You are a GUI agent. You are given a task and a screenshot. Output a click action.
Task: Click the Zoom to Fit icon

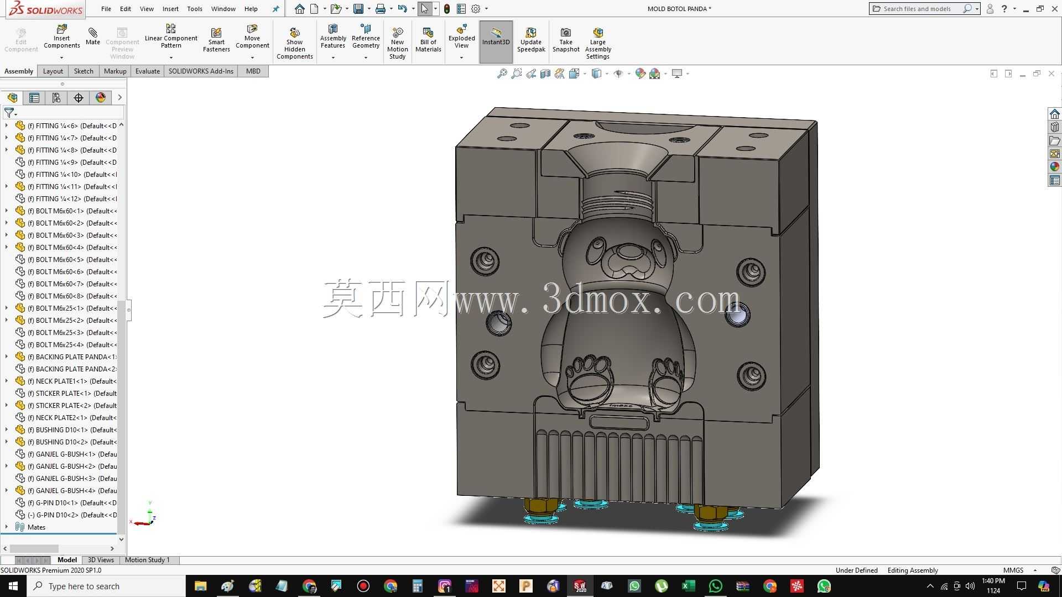pos(502,74)
